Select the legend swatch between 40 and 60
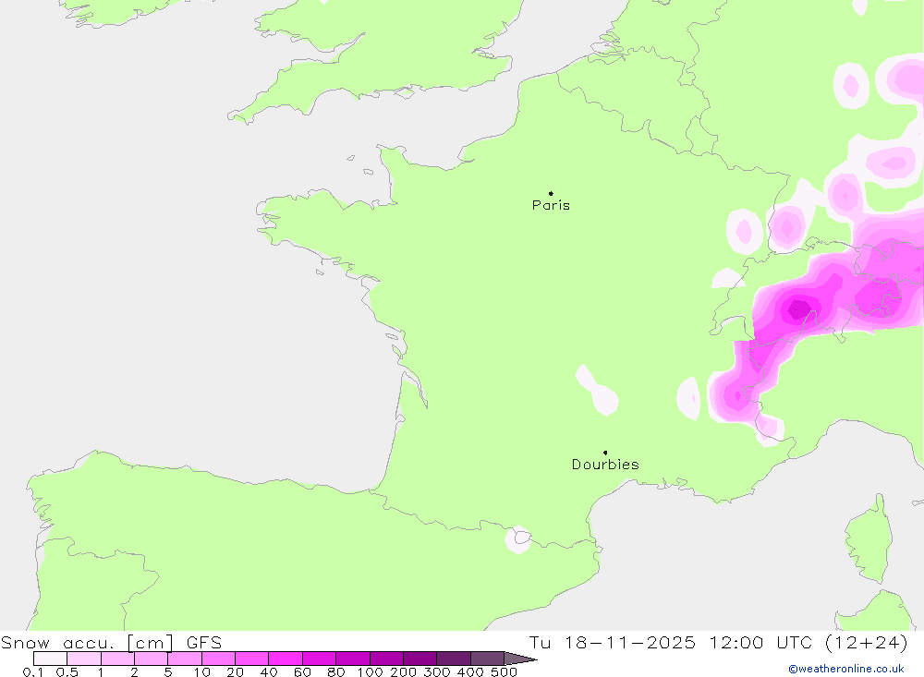The height and width of the screenshot is (677, 924). (286, 659)
